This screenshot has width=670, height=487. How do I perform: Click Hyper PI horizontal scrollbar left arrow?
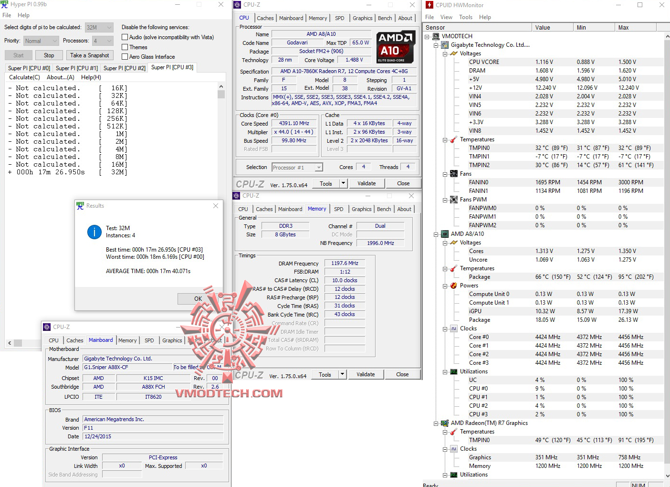(10, 343)
